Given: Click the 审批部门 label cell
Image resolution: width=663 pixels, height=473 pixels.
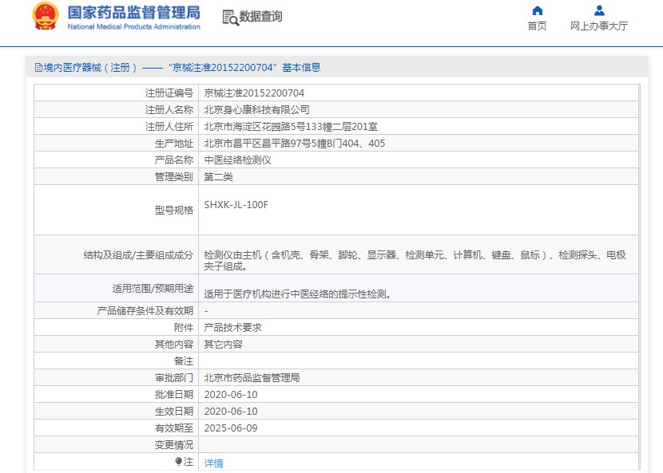Looking at the screenshot, I should tap(117, 377).
